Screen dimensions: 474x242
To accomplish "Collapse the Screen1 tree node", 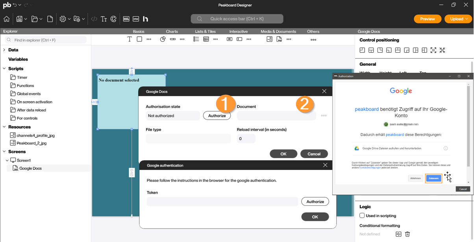I will [x=7, y=161].
